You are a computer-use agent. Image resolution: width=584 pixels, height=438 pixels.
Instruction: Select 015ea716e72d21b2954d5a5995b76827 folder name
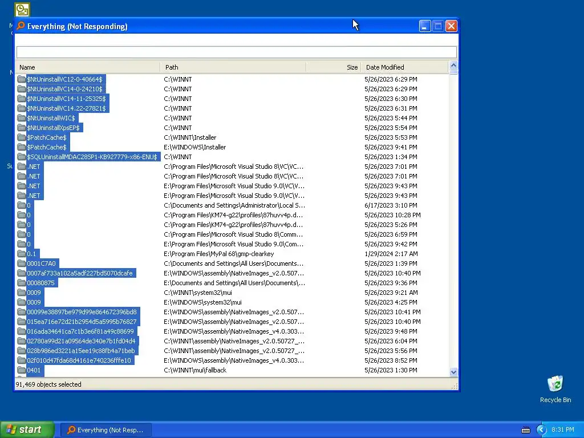pyautogui.click(x=82, y=322)
